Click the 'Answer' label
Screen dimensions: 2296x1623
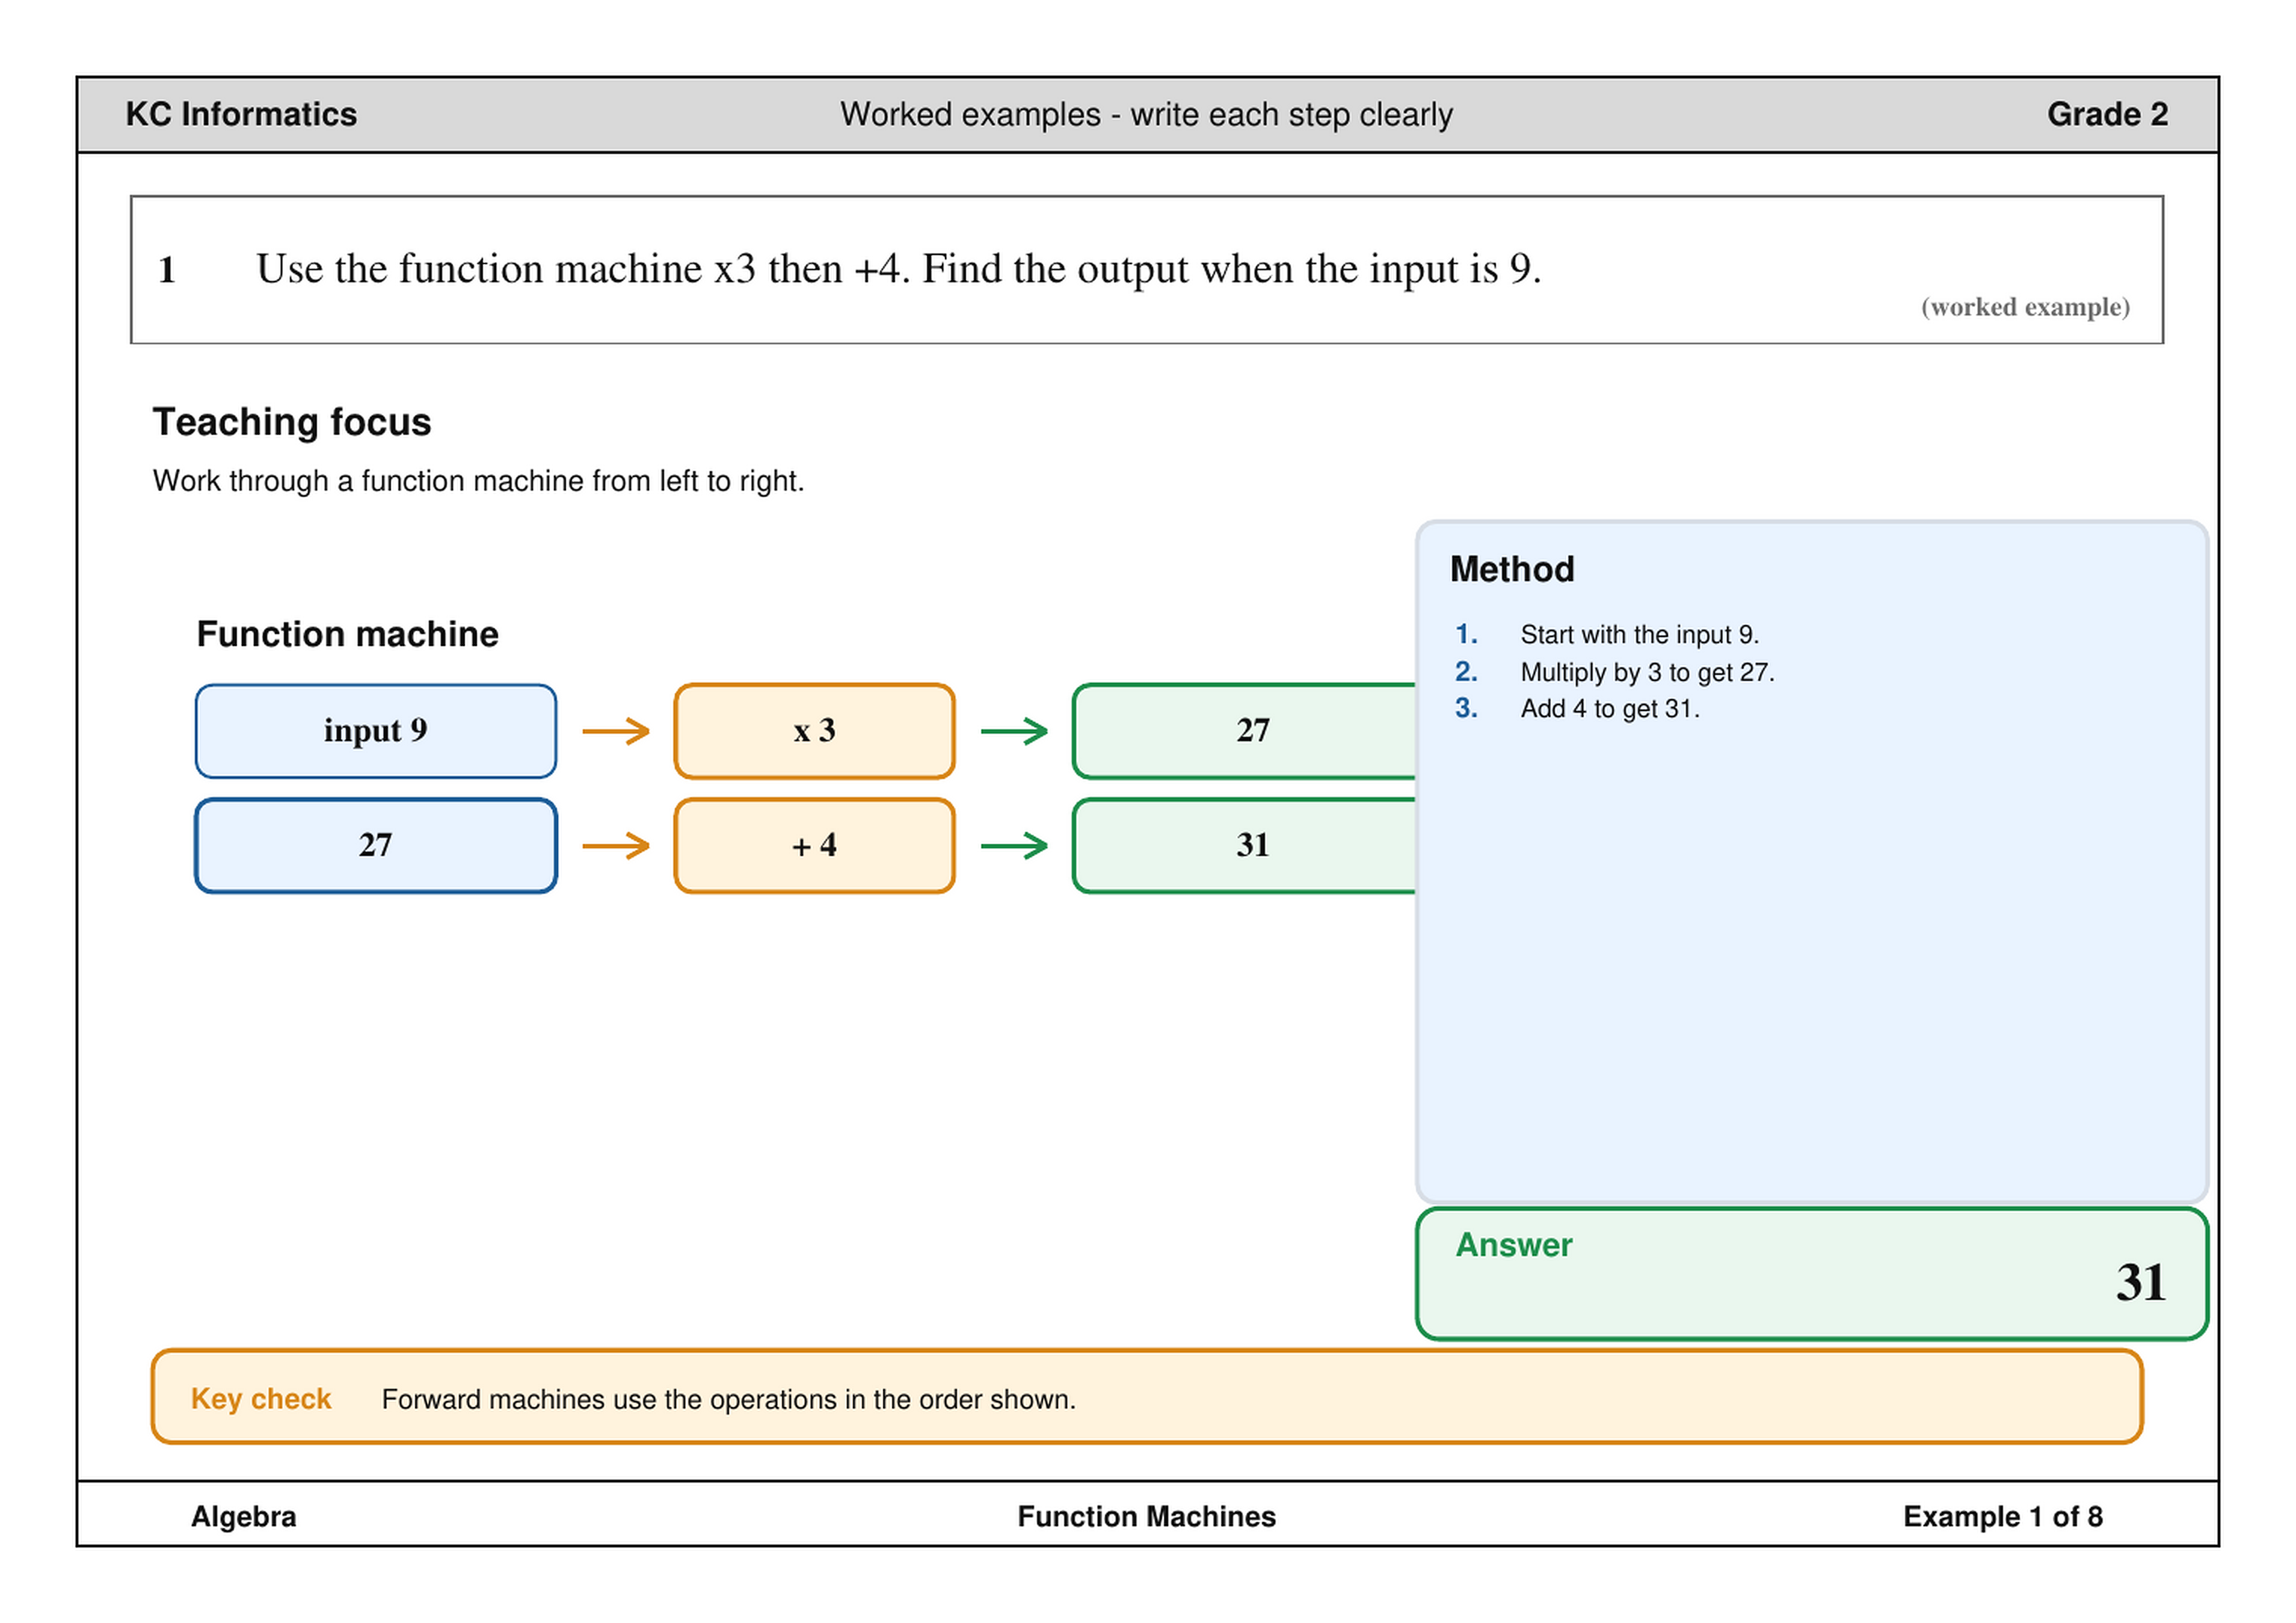1513,1245
